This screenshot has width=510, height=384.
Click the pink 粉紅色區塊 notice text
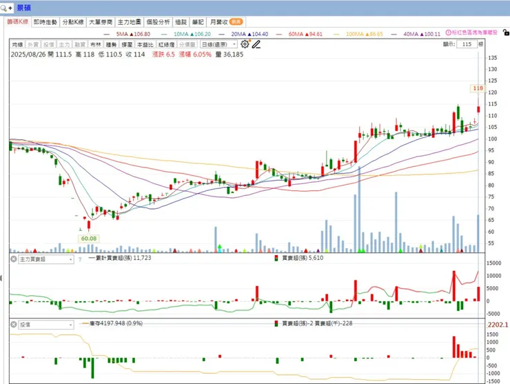click(474, 32)
